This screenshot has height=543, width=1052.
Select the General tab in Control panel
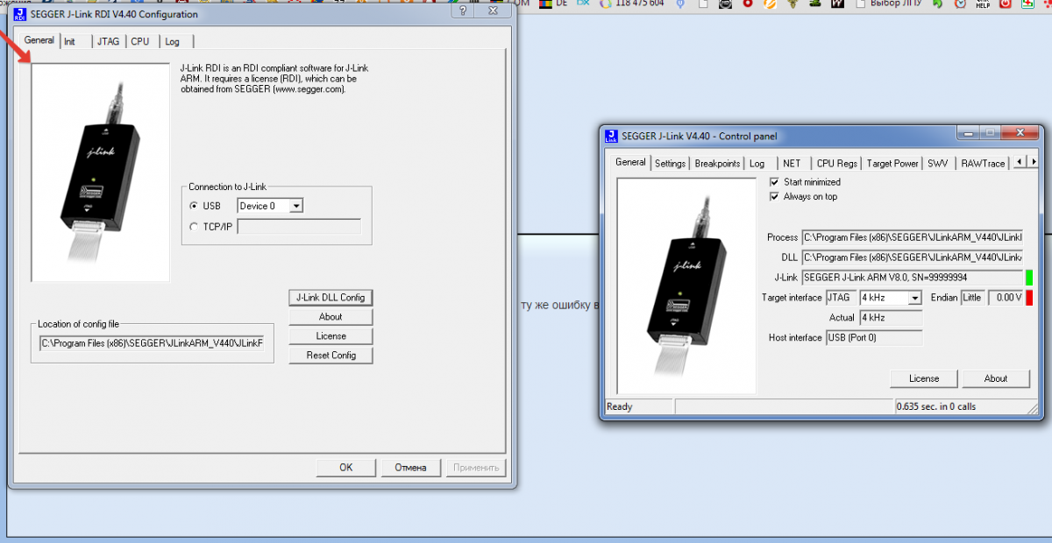[x=631, y=162]
